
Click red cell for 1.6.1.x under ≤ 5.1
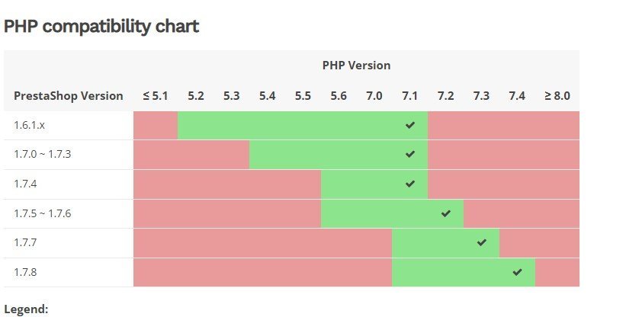coord(156,125)
